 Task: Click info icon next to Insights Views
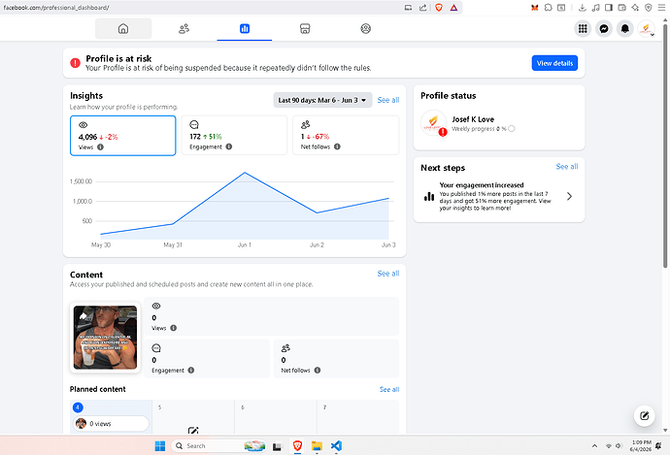point(100,146)
